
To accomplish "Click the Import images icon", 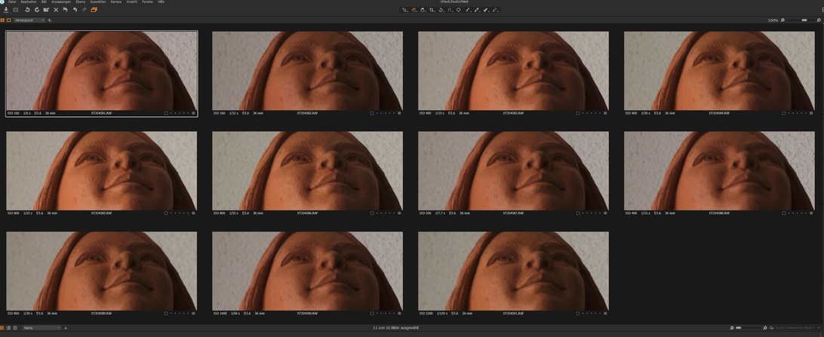I will point(6,10).
